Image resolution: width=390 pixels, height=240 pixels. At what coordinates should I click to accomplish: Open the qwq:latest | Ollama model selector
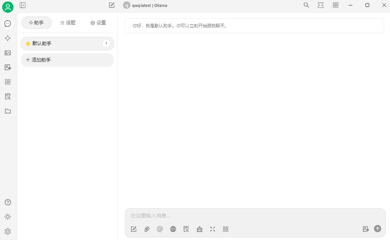145,5
